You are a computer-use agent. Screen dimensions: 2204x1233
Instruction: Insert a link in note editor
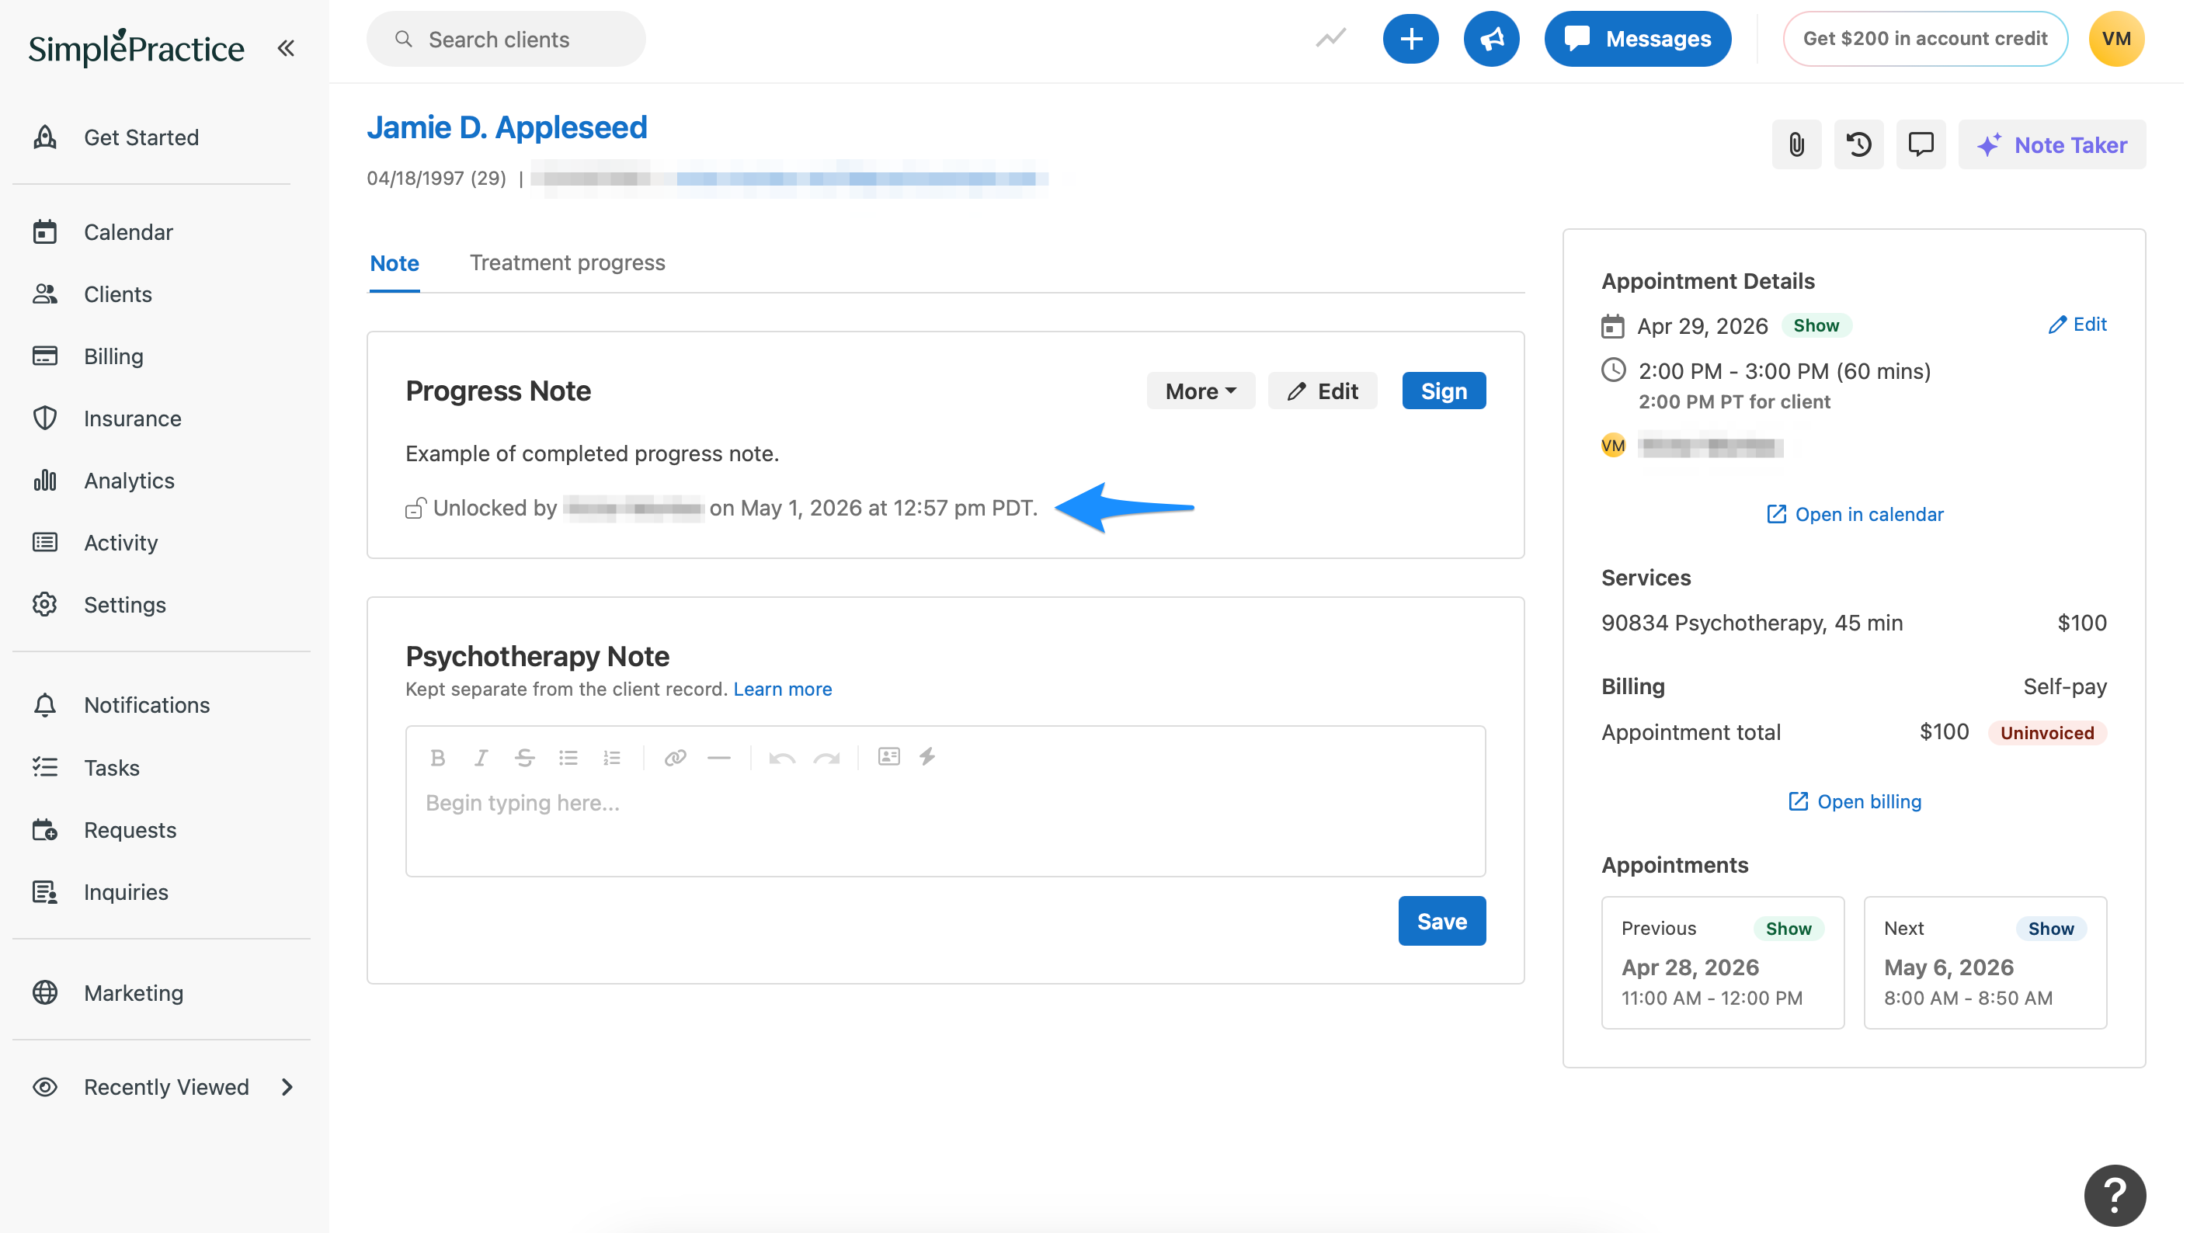pyautogui.click(x=675, y=757)
